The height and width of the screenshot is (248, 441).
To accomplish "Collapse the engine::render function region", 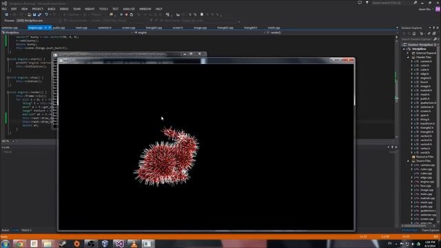I will tap(8, 92).
